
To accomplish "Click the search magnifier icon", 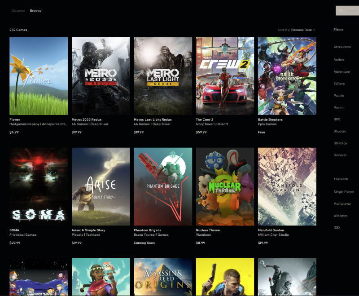I will coord(341,10).
